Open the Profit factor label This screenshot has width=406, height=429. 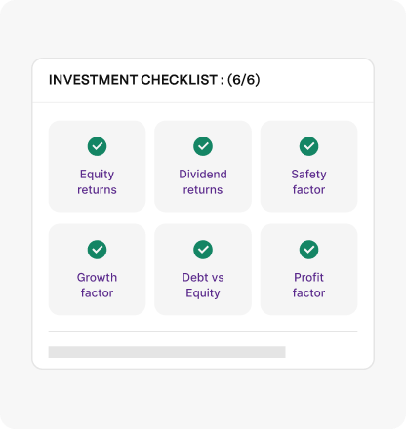[x=308, y=285]
